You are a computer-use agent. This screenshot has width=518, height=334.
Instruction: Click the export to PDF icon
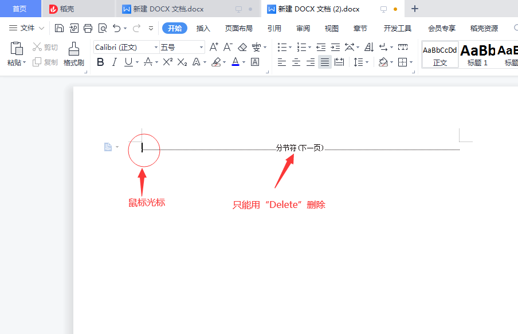[74, 29]
